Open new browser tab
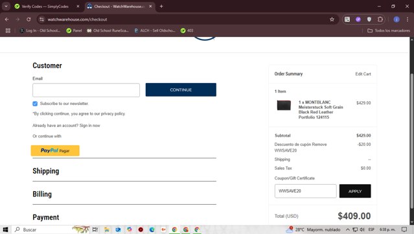The image size is (414, 234). tap(161, 6)
